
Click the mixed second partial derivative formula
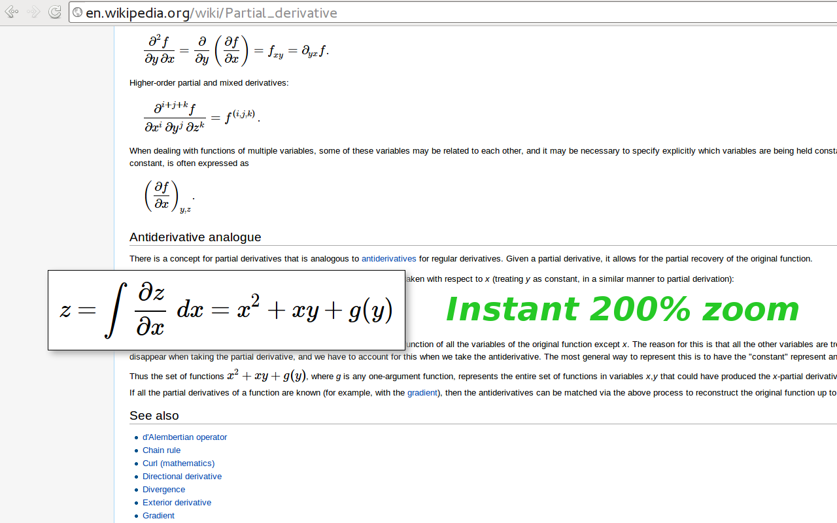coord(236,50)
